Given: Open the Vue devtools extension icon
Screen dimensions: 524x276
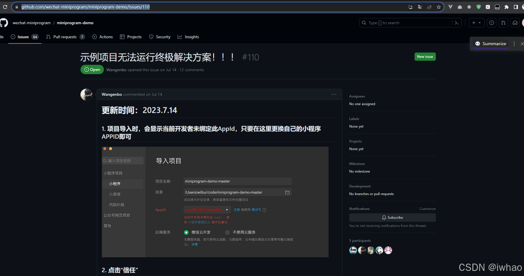Looking at the screenshot, I should 450,7.
